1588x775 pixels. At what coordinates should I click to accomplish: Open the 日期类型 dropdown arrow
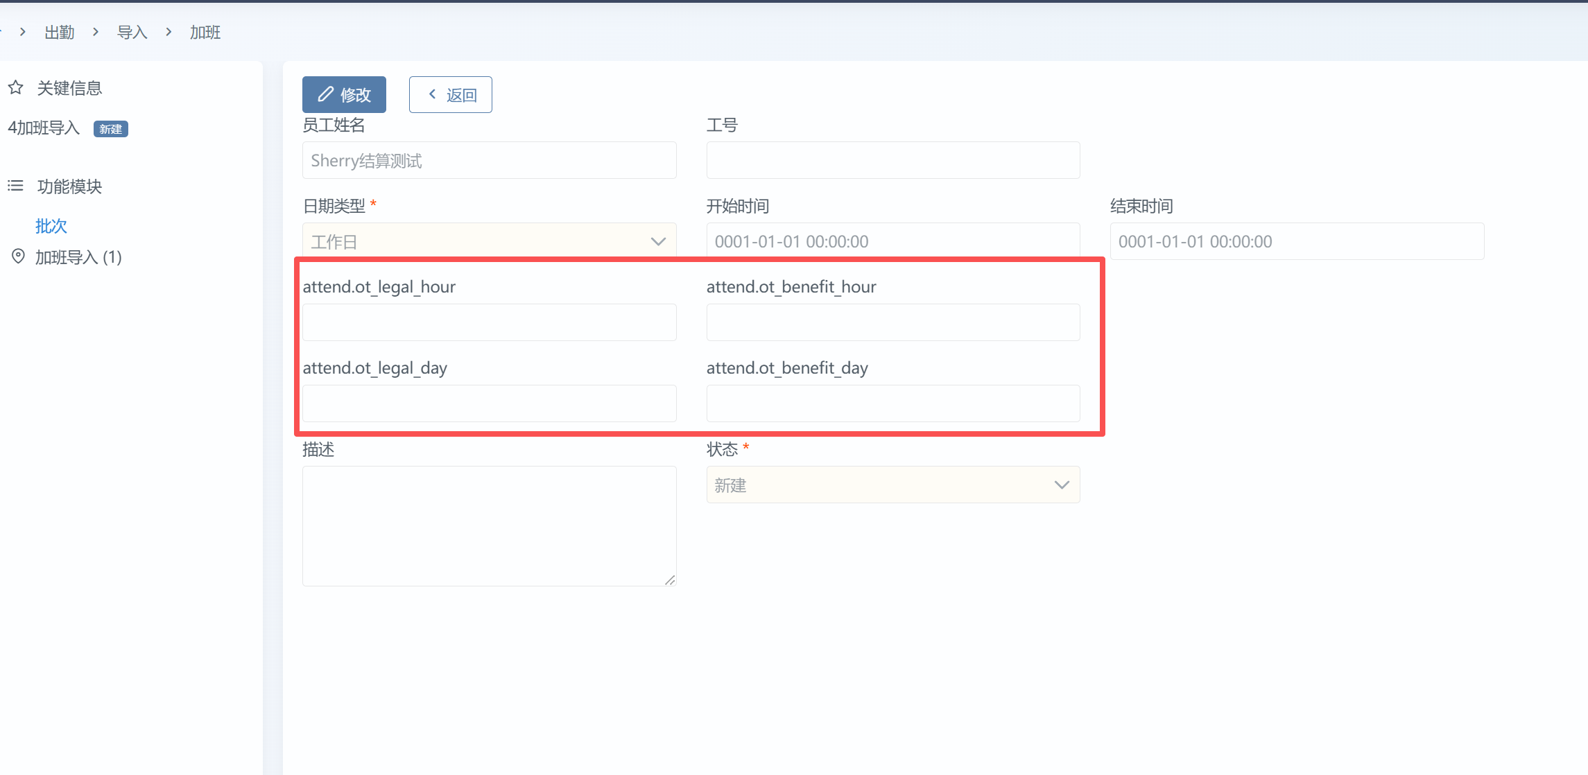[657, 241]
